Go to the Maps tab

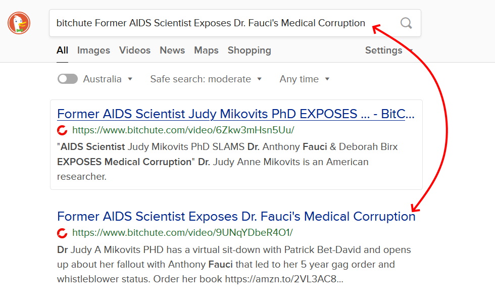[x=206, y=50]
